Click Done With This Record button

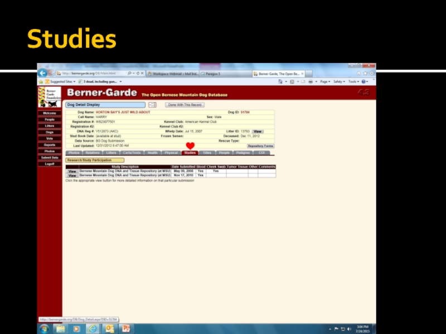(x=185, y=105)
